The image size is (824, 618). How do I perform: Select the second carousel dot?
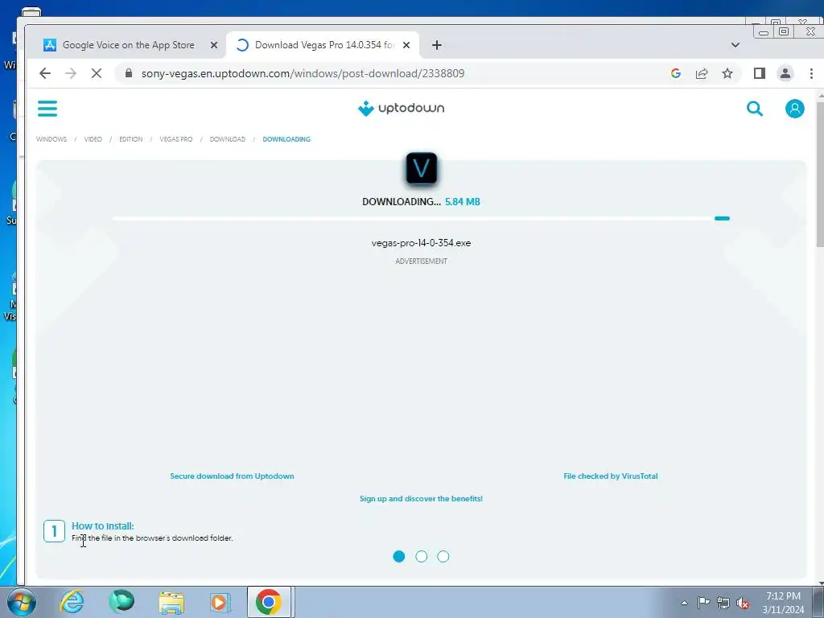coord(422,557)
